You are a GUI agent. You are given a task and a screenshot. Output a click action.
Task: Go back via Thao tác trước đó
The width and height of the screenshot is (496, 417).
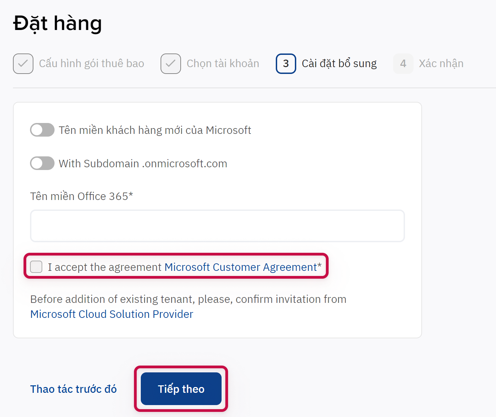[x=73, y=389]
